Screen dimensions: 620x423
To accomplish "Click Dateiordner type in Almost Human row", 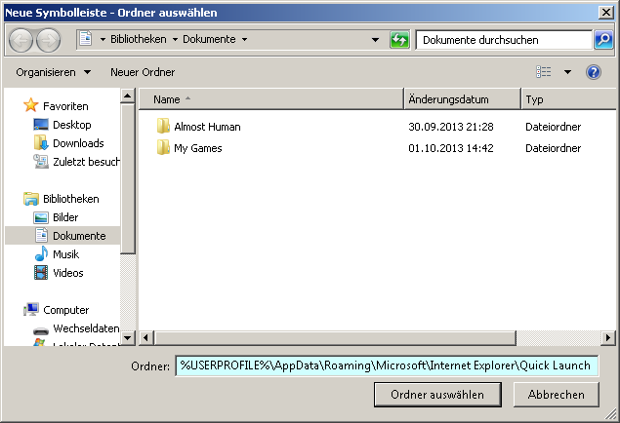I will (x=554, y=127).
